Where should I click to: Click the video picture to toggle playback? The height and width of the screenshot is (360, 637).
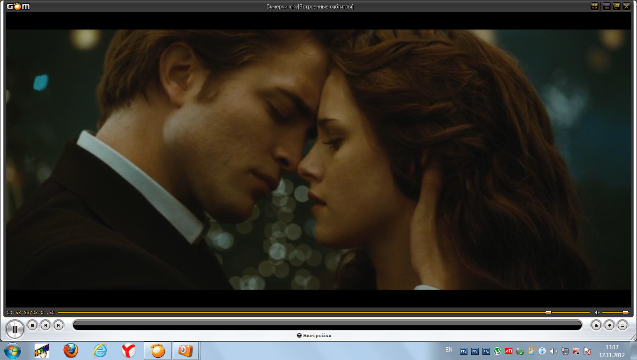tap(318, 159)
